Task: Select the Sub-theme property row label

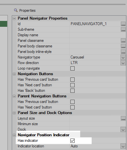Action: (26, 29)
